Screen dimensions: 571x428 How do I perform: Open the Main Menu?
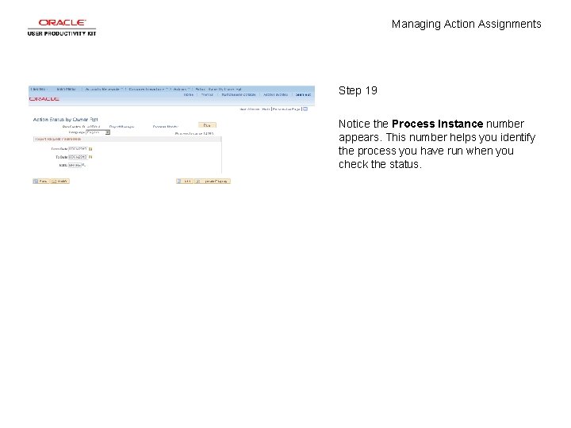coord(67,89)
